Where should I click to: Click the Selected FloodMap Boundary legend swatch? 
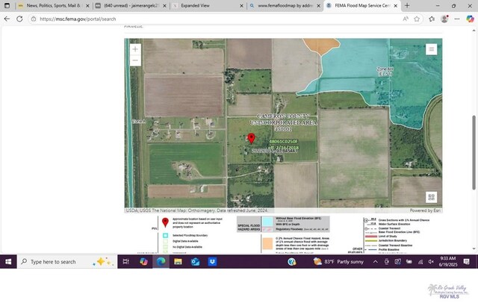(165, 235)
